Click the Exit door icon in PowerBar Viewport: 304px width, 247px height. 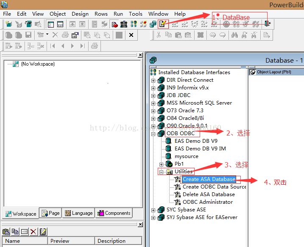tap(268, 24)
